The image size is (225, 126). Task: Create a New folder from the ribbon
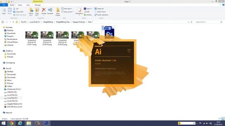coord(58,12)
